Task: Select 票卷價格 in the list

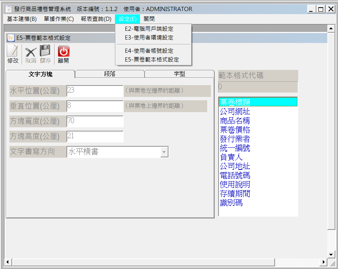Action: pos(258,130)
